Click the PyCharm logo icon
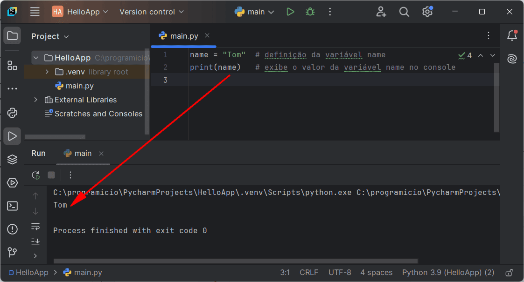The image size is (524, 282). (x=12, y=12)
